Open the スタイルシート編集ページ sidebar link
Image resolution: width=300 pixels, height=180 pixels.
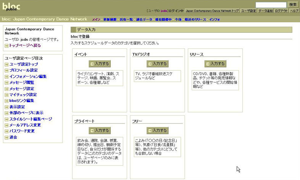[31, 119]
